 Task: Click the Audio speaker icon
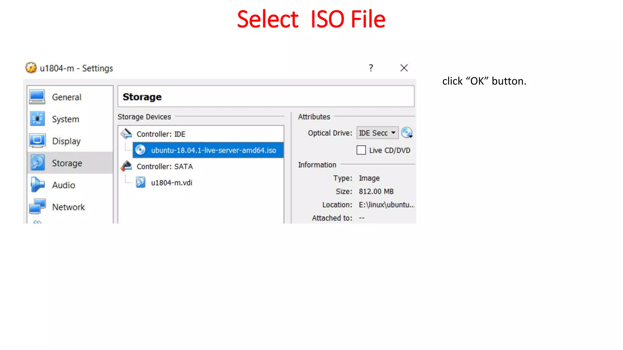pyautogui.click(x=37, y=185)
